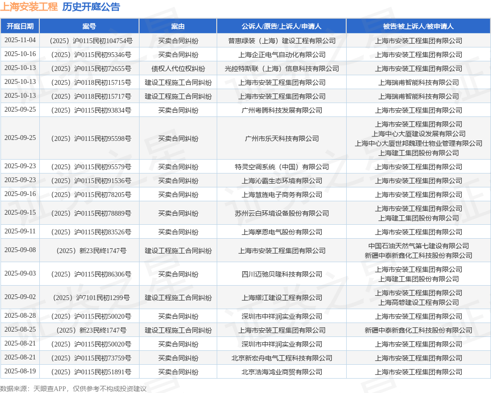Click the date 2025-09-02

click(20, 297)
